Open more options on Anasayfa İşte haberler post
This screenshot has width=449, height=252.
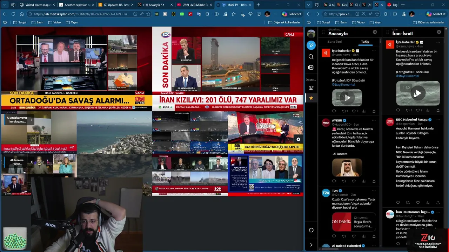tap(374, 51)
